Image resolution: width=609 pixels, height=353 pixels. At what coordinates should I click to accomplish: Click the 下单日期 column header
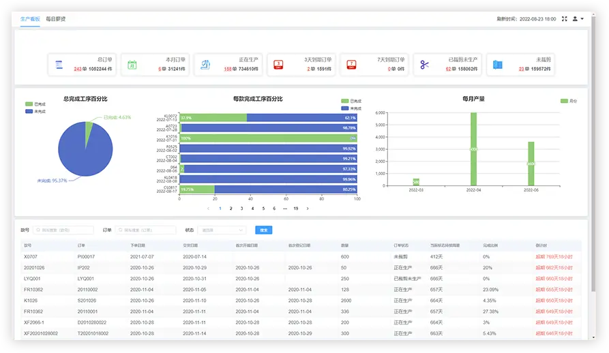click(x=138, y=245)
